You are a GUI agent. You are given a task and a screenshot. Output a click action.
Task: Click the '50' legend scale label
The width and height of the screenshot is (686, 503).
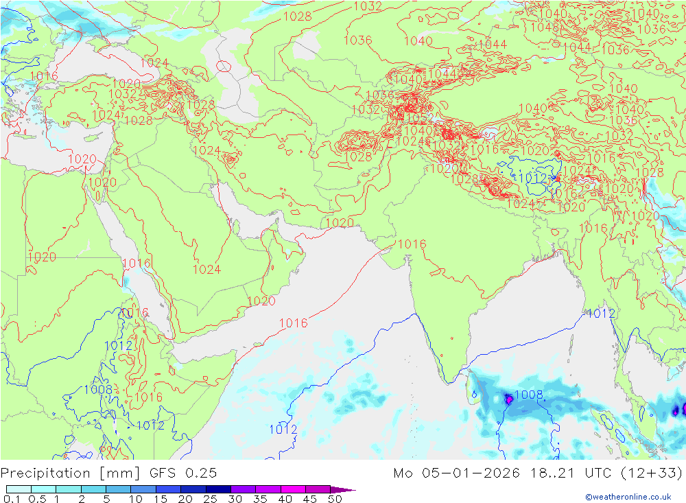click(334, 499)
